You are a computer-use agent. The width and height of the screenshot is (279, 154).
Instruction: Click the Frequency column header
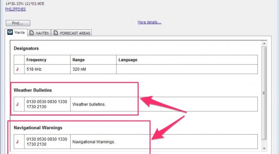point(47,60)
